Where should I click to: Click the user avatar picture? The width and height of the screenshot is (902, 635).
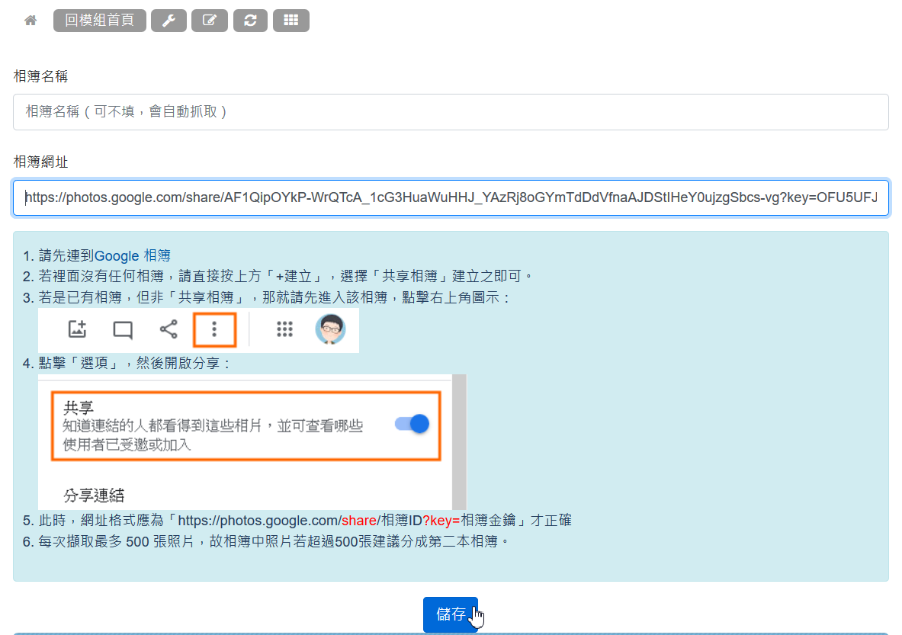[330, 329]
